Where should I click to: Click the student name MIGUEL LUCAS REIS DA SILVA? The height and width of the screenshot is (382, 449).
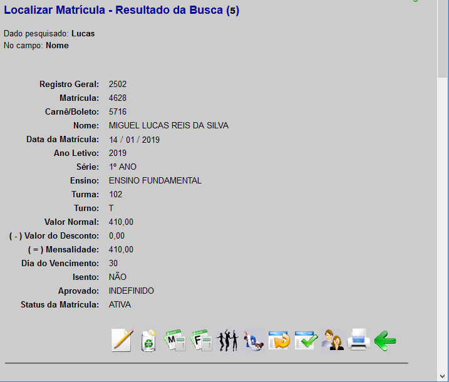[168, 125]
